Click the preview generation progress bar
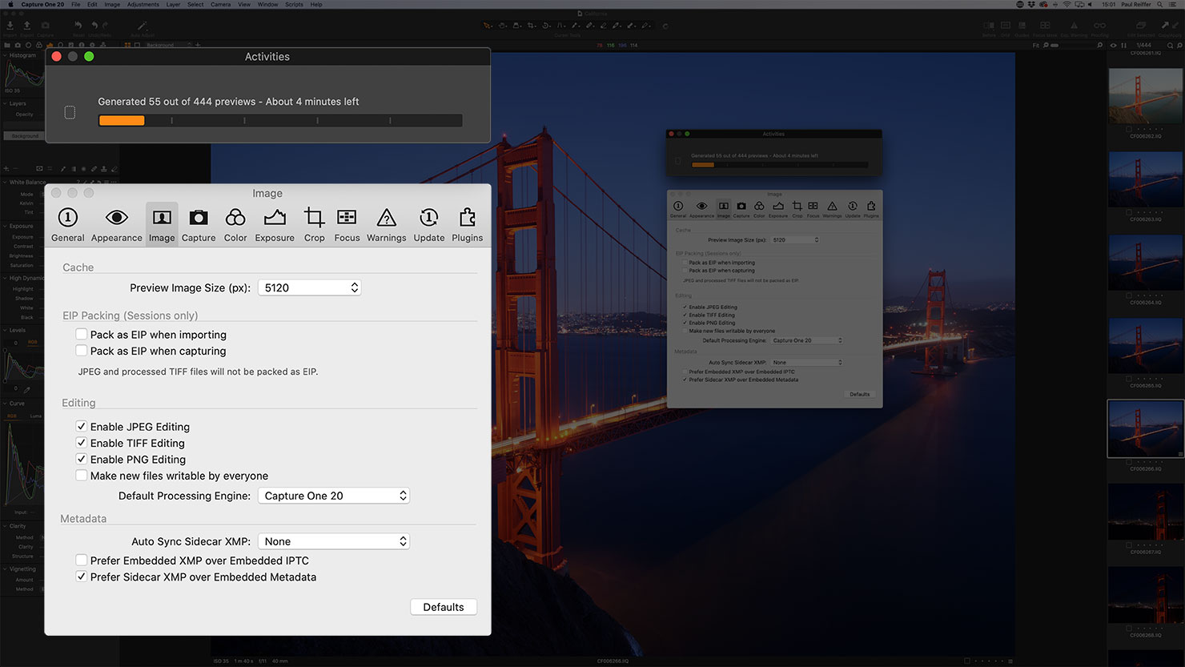This screenshot has height=667, width=1185. coord(280,121)
